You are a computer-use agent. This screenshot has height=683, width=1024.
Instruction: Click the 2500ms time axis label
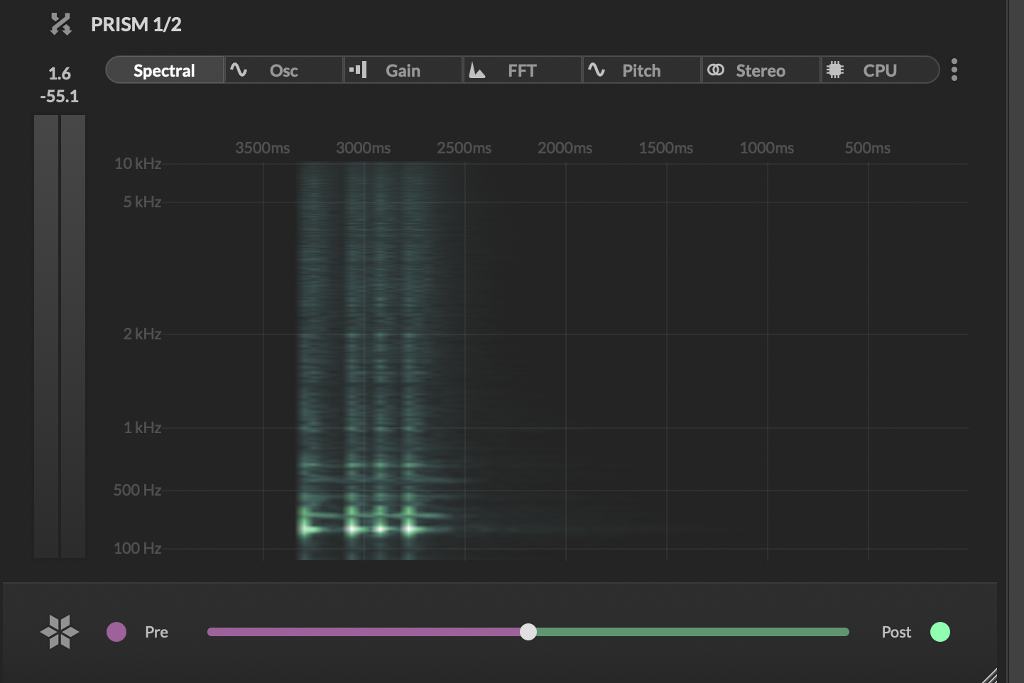[x=464, y=148]
